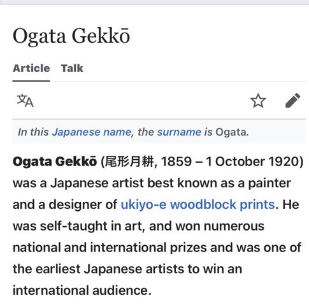Screen dimensions: 309x307
Task: Open the "Japanese name" link
Action: tap(92, 132)
